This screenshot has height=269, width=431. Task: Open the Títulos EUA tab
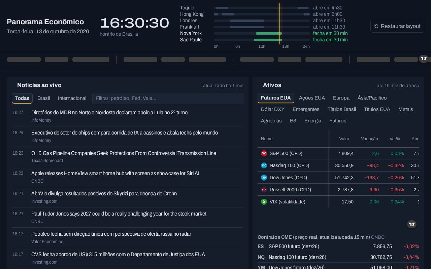tap(377, 109)
